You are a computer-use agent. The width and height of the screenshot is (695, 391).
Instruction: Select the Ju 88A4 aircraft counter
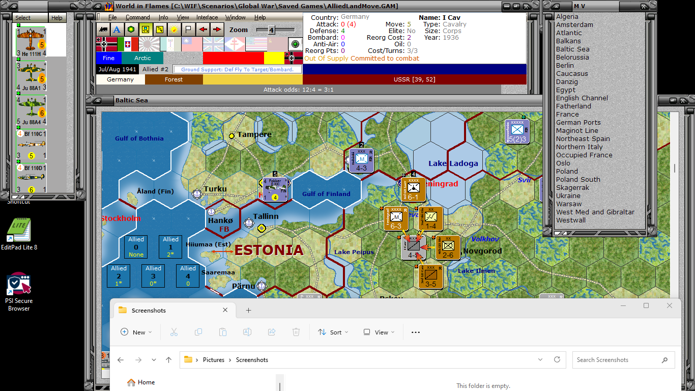click(31, 110)
